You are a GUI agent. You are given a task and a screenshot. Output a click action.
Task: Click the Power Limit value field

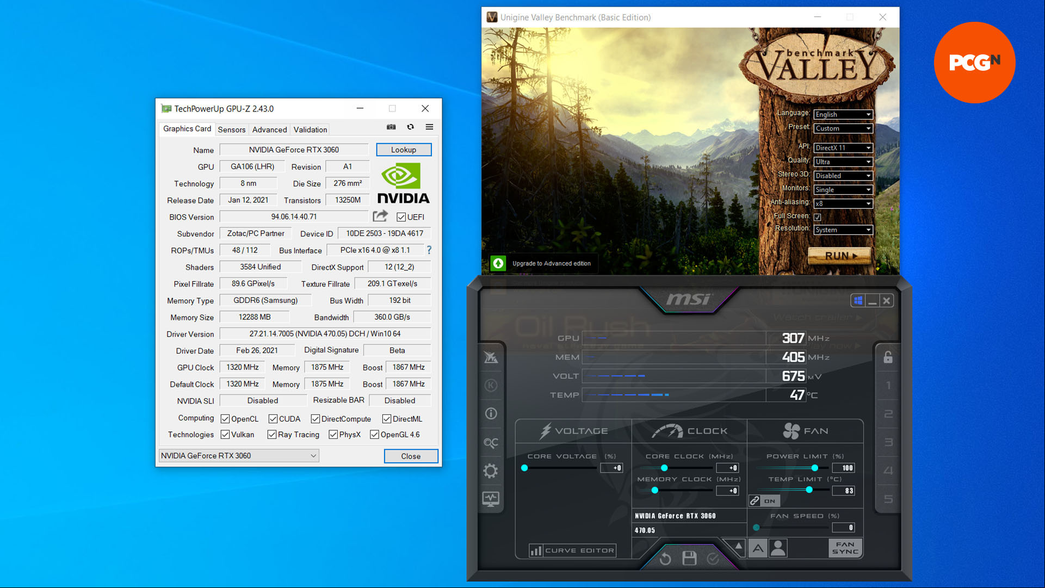844,468
